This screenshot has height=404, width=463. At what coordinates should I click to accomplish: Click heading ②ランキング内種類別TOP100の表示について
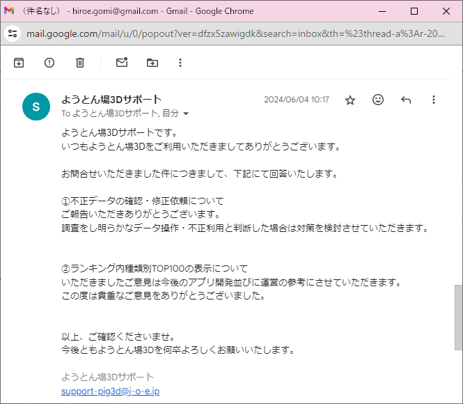(x=155, y=268)
